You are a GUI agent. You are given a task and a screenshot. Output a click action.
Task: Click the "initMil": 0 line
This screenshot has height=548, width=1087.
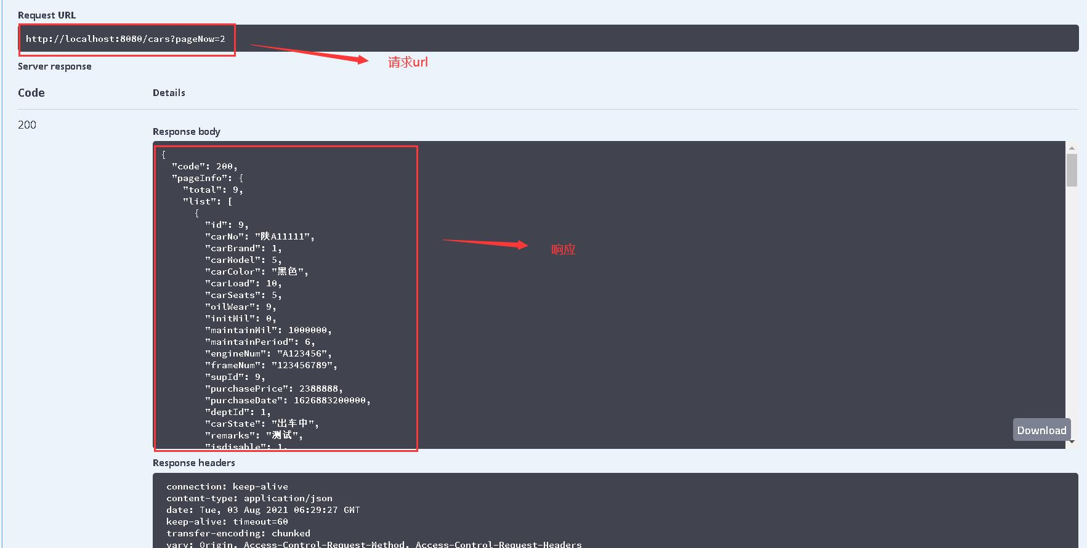pos(241,318)
